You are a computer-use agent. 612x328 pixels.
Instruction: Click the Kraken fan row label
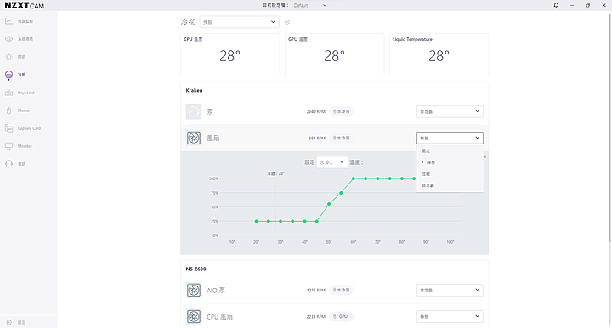[x=213, y=138]
